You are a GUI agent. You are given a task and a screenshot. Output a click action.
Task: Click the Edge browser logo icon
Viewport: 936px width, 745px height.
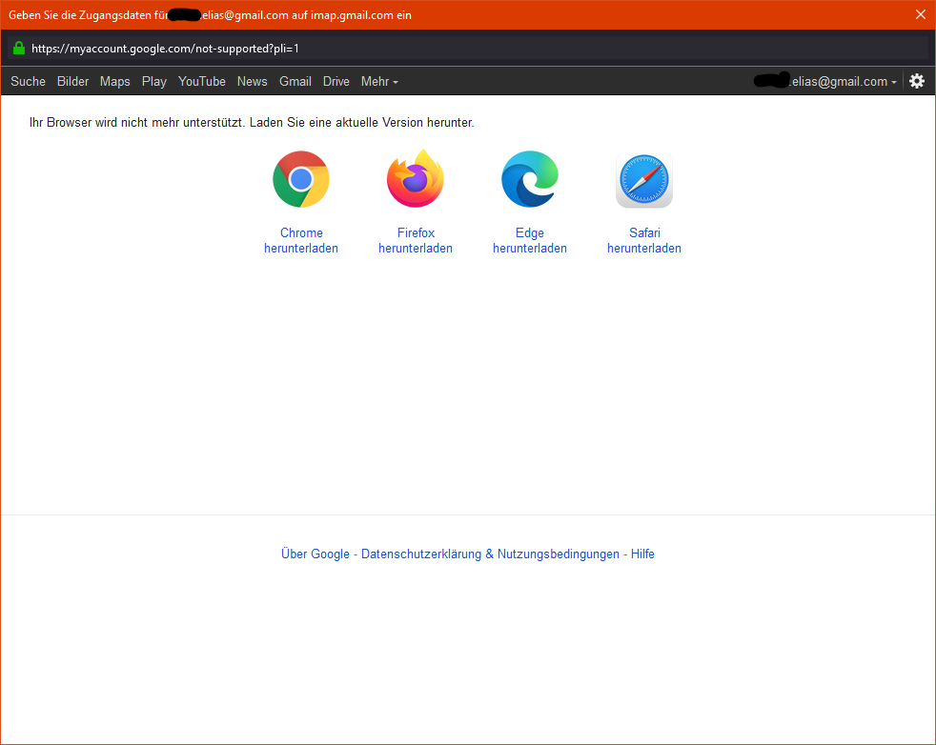[x=530, y=179]
